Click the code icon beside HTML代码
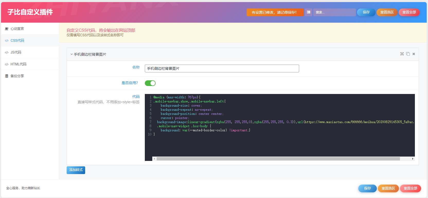428x198 pixels. pyautogui.click(x=7, y=64)
